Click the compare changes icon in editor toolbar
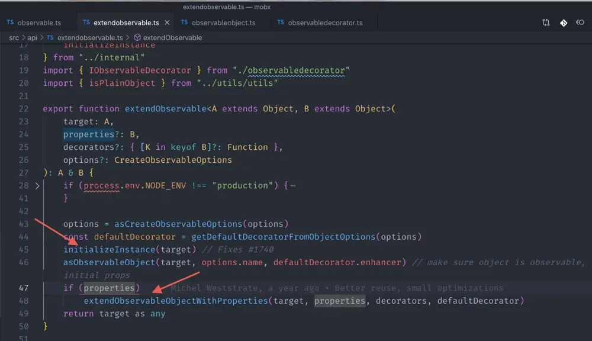 click(546, 22)
